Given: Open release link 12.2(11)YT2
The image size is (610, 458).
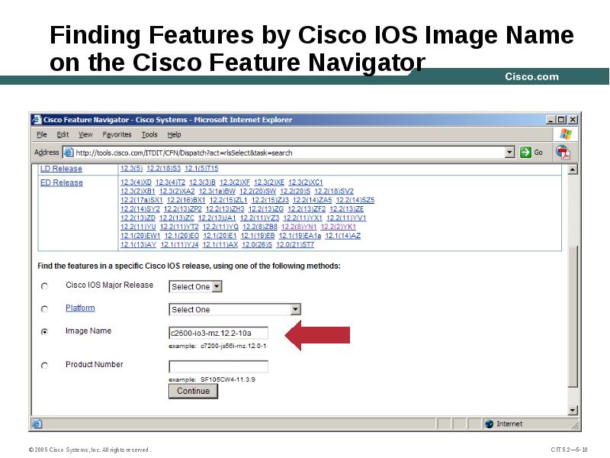Looking at the screenshot, I should tap(179, 227).
